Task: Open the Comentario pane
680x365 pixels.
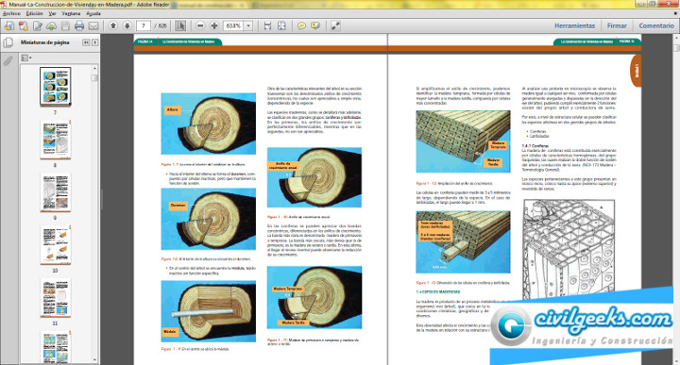Action: 656,26
